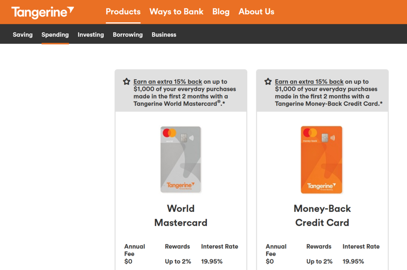Switch to the Borrowing tab
Viewport: 407px width, 270px height.
[128, 34]
